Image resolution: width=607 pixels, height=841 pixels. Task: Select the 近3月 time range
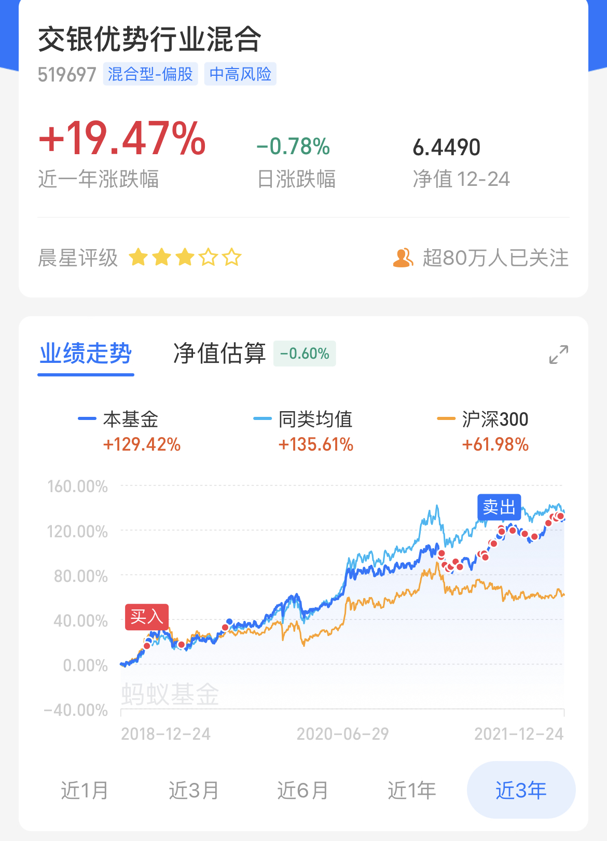pos(194,790)
